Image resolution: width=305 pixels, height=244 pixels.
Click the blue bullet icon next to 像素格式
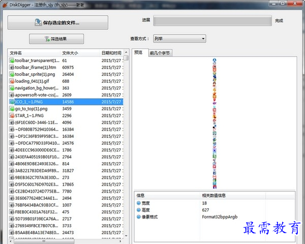[139, 217]
